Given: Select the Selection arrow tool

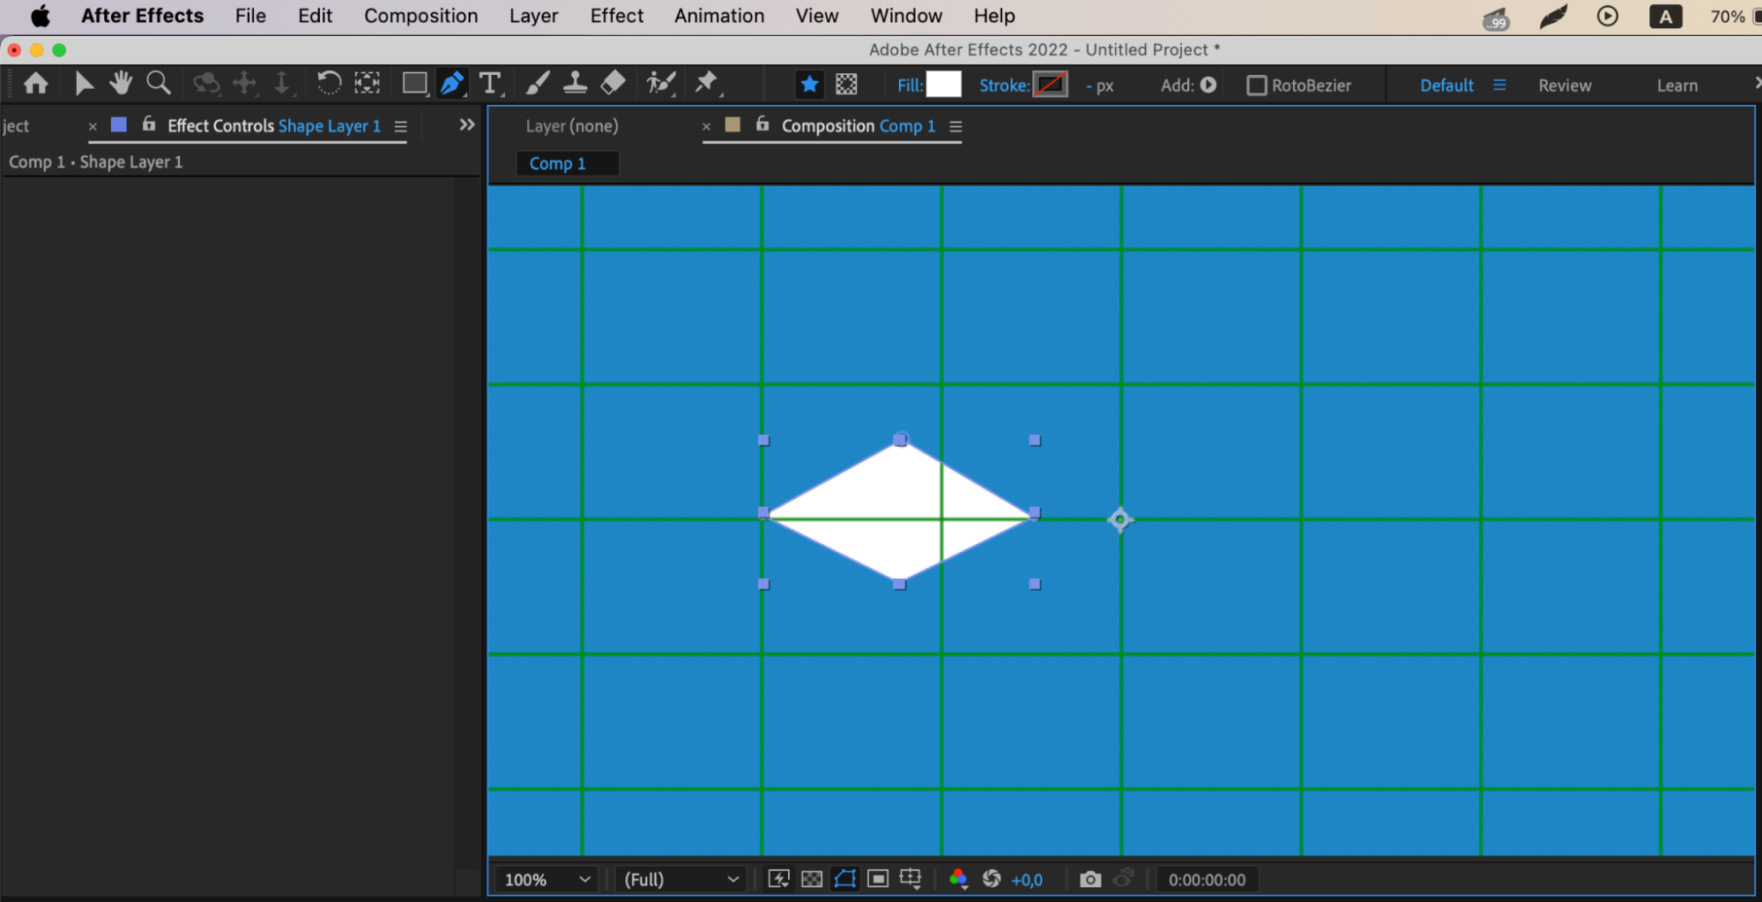Looking at the screenshot, I should click(84, 84).
